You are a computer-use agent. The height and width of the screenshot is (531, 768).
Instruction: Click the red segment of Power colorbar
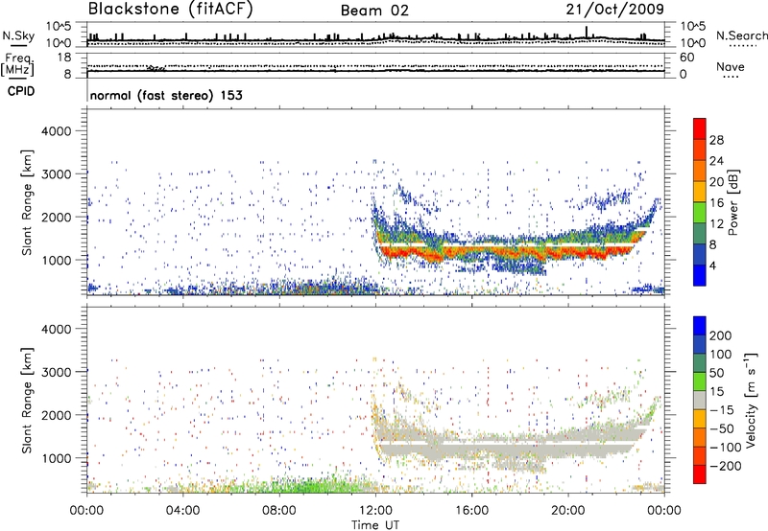click(700, 128)
